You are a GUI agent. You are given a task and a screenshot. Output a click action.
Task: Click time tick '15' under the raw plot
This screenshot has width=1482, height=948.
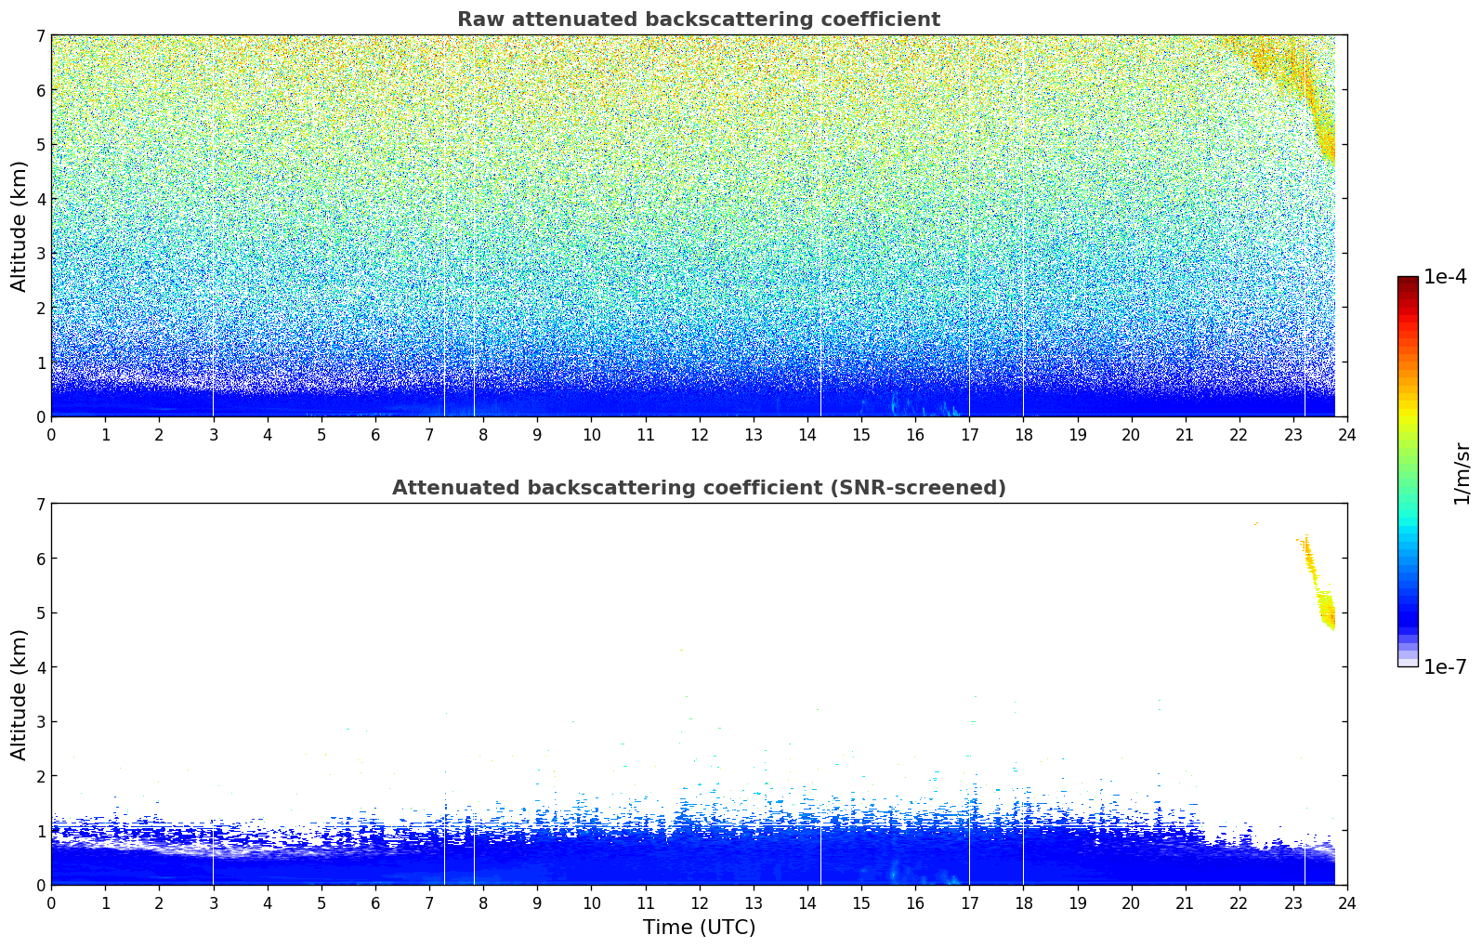861,434
